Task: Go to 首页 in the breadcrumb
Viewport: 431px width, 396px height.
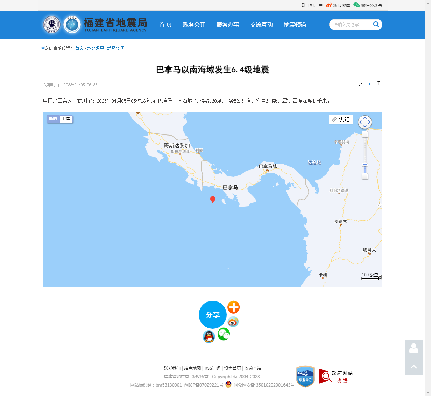Action: pos(79,48)
